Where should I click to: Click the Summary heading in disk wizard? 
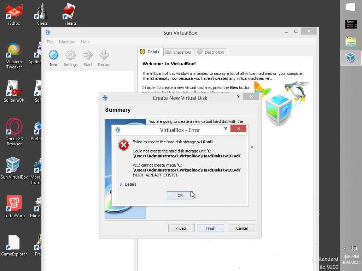[x=118, y=110]
